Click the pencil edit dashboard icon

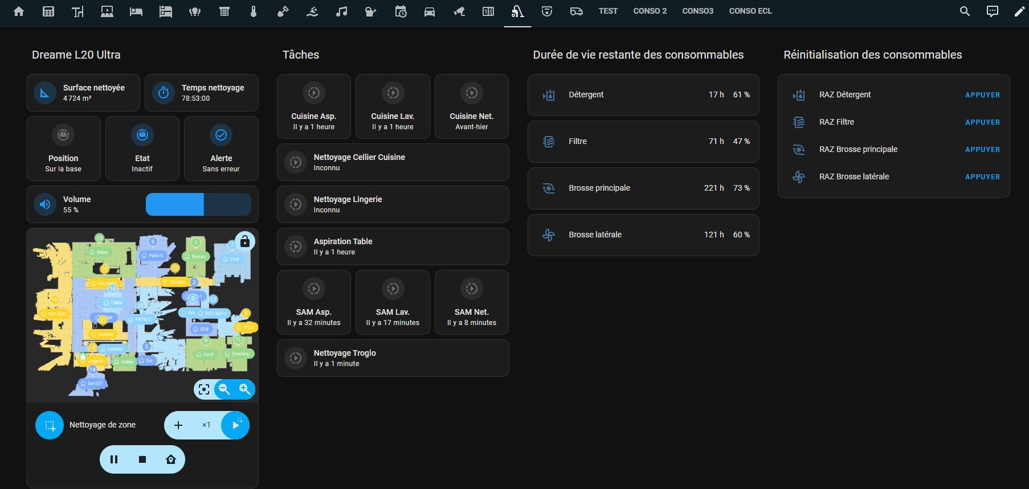click(x=1019, y=11)
